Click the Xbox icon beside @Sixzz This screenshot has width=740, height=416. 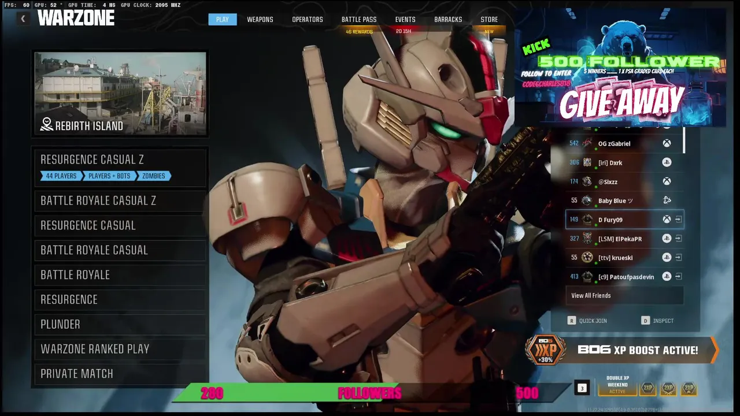point(667,181)
